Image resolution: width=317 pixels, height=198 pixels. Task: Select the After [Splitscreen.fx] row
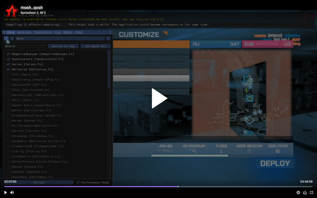click(x=30, y=90)
